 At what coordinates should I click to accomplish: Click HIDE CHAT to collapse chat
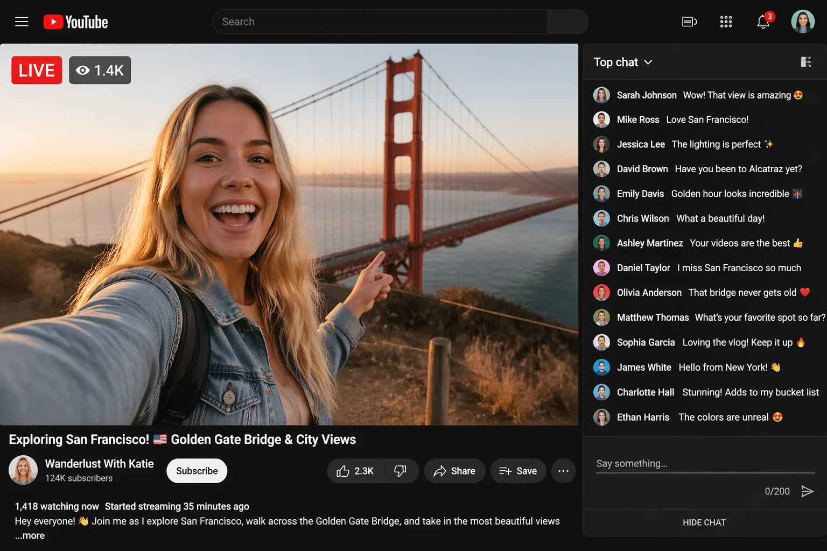point(704,522)
